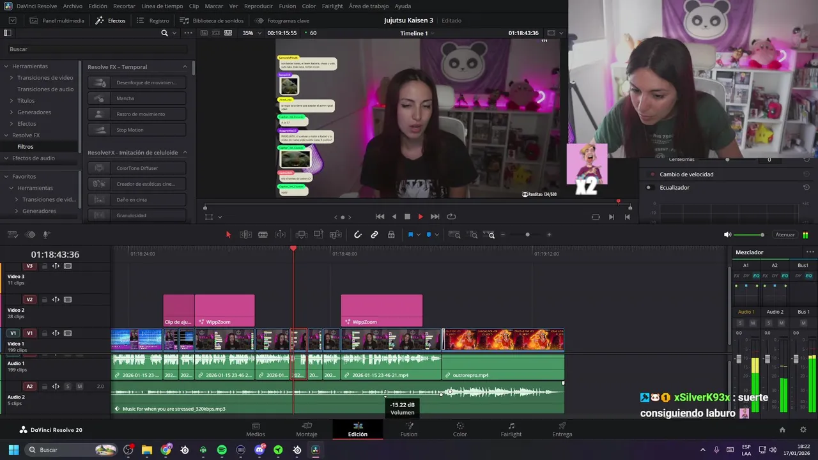Play in reverse
This screenshot has width=818, height=460.
click(394, 217)
